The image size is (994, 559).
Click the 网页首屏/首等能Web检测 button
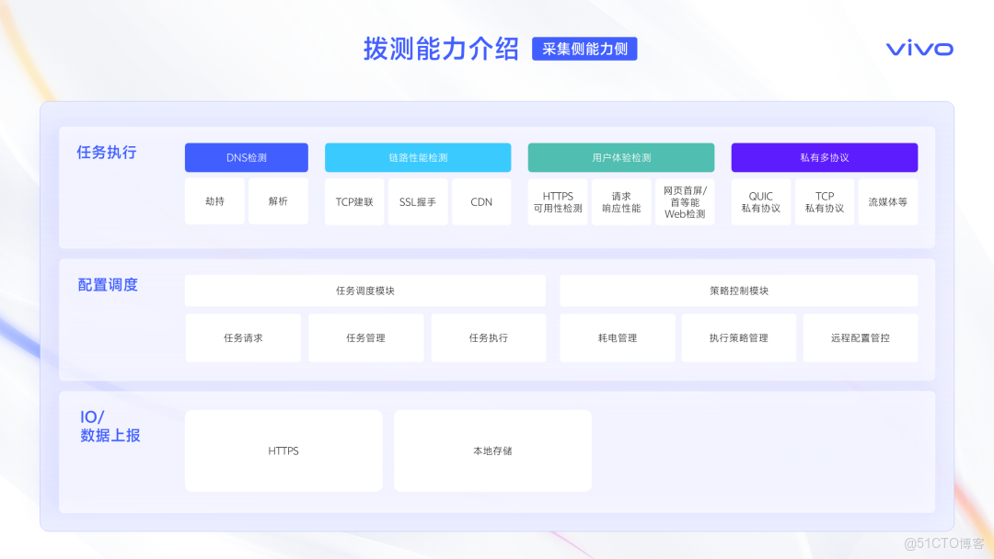pos(684,200)
